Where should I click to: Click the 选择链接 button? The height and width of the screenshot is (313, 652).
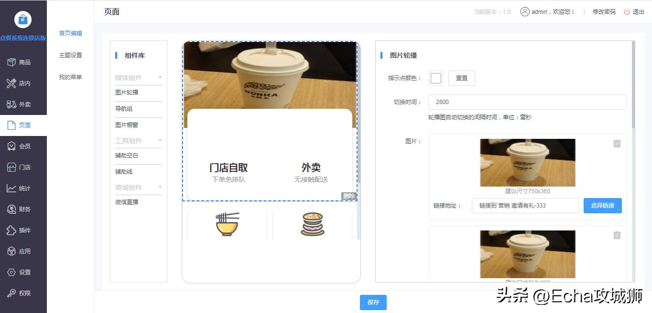point(602,206)
